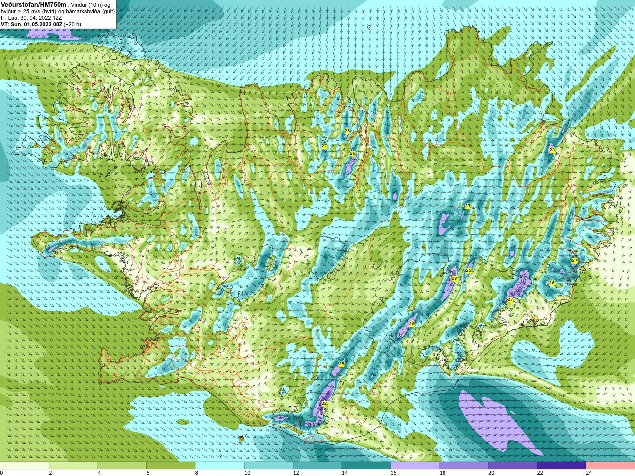Click the 'IT: Lau. 30. 04. 2022 12Z' line
This screenshot has width=635, height=476.
click(x=31, y=18)
